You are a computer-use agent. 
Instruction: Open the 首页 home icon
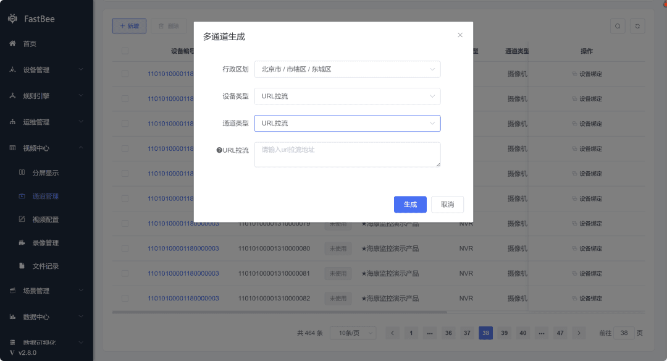[13, 43]
